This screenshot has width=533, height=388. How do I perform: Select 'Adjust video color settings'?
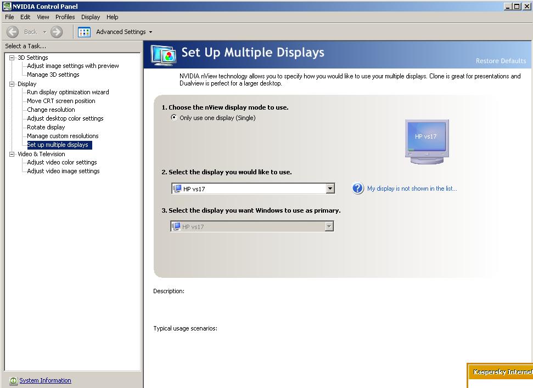click(x=62, y=163)
